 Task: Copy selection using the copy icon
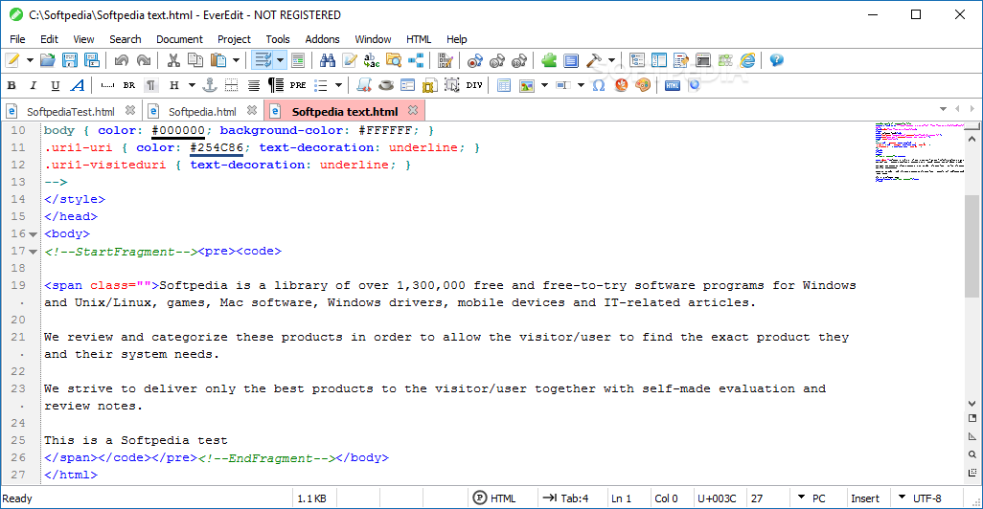pyautogui.click(x=195, y=60)
